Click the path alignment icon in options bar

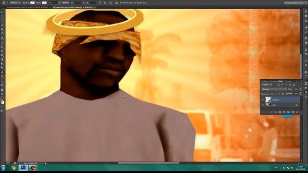[x=105, y=3]
